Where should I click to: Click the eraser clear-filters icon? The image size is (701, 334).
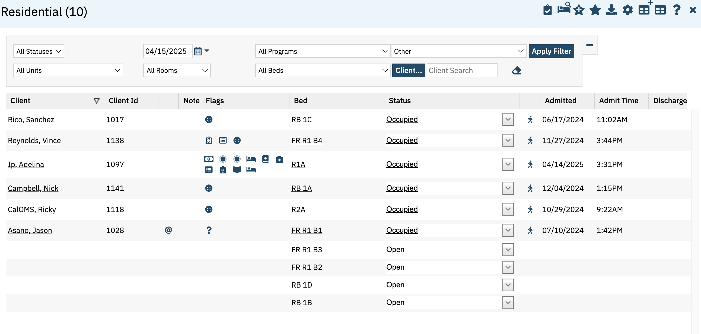[x=516, y=71]
